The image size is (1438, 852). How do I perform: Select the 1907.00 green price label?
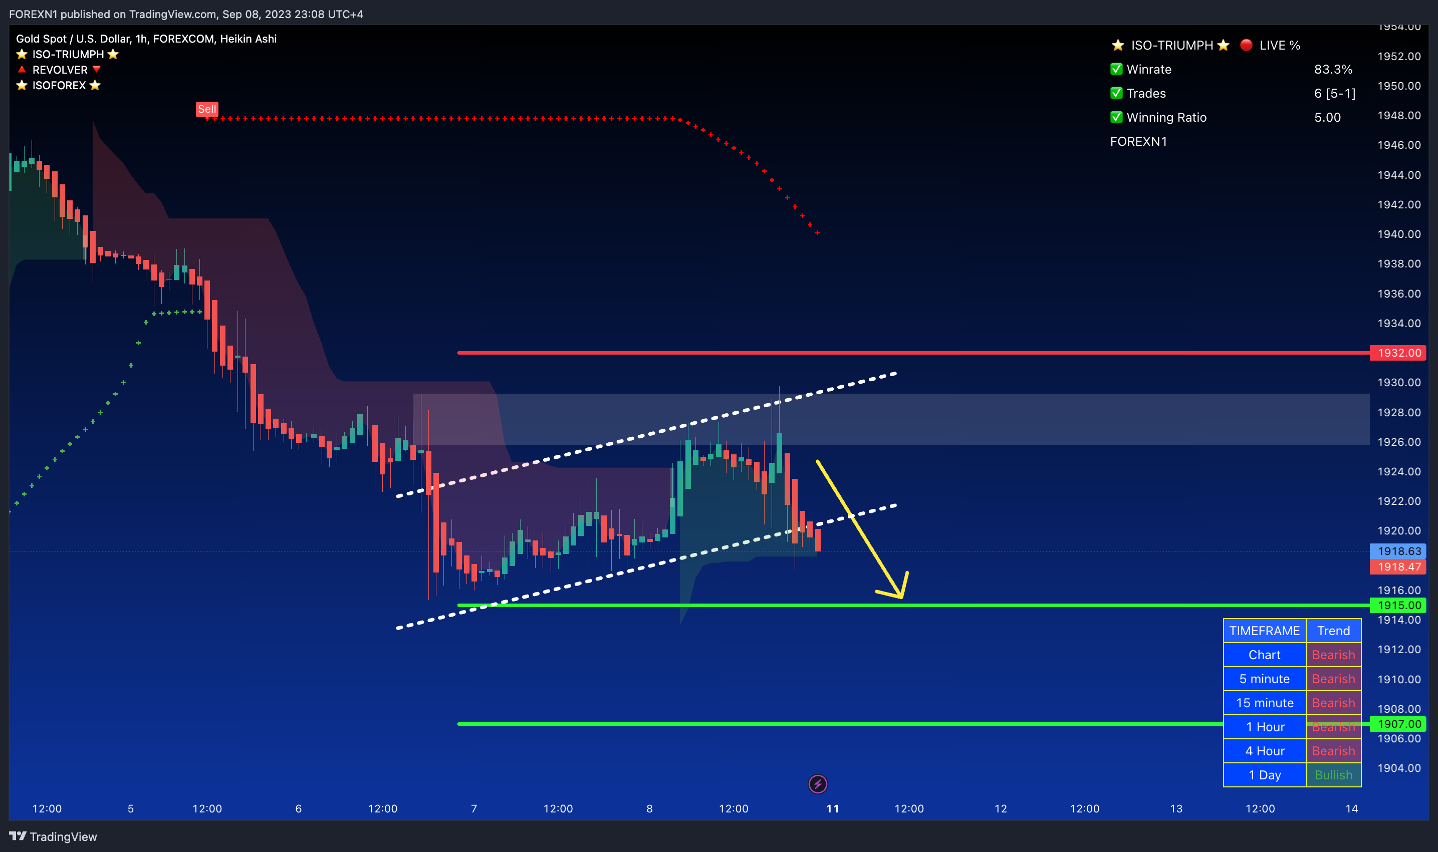coord(1398,724)
